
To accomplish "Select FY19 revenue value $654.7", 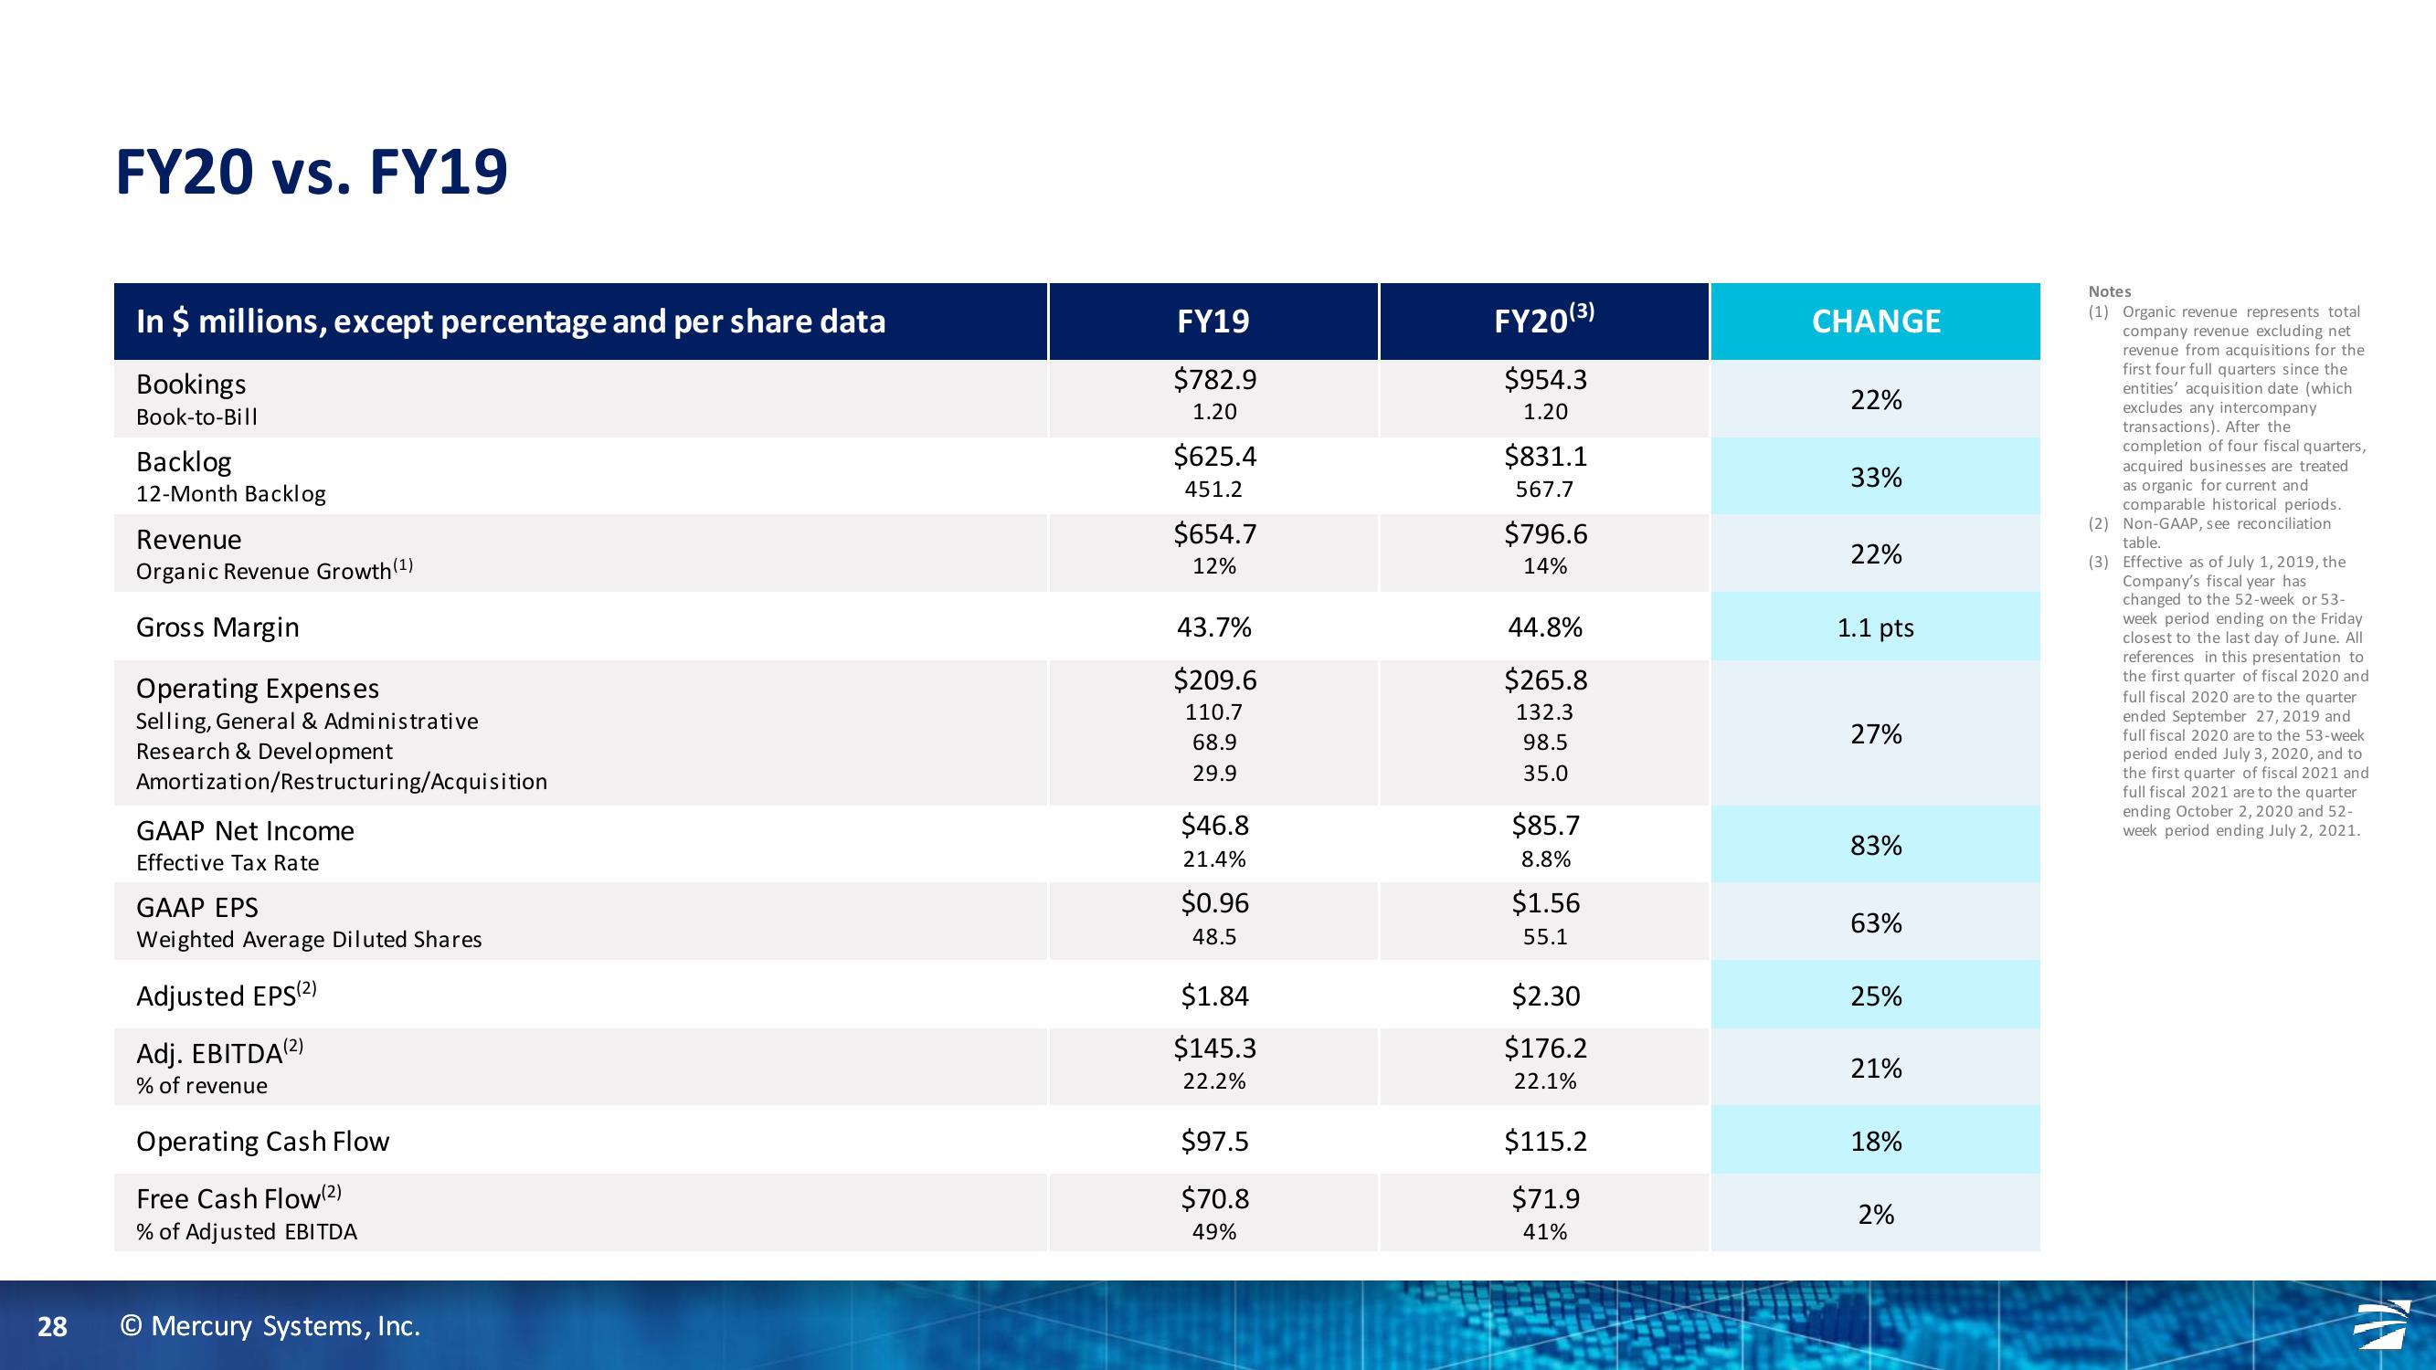I will 1215,534.
